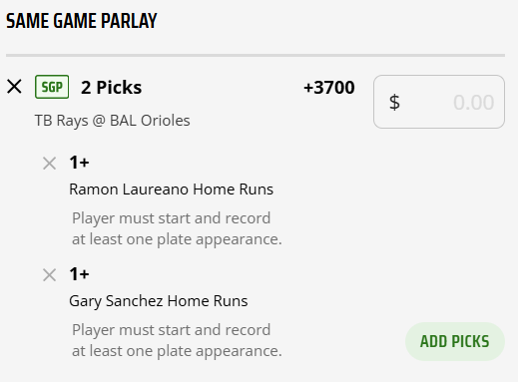Click the 1+ label above Ramon Laureano
Image resolution: width=518 pixels, height=382 pixels.
coord(79,163)
